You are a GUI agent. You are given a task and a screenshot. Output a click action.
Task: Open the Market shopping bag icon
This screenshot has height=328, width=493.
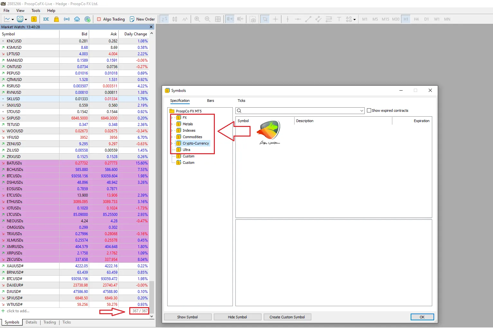tap(57, 19)
